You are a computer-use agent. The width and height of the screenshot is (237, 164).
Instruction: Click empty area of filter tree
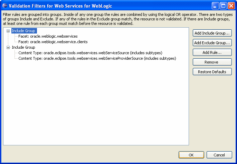coord(96,103)
